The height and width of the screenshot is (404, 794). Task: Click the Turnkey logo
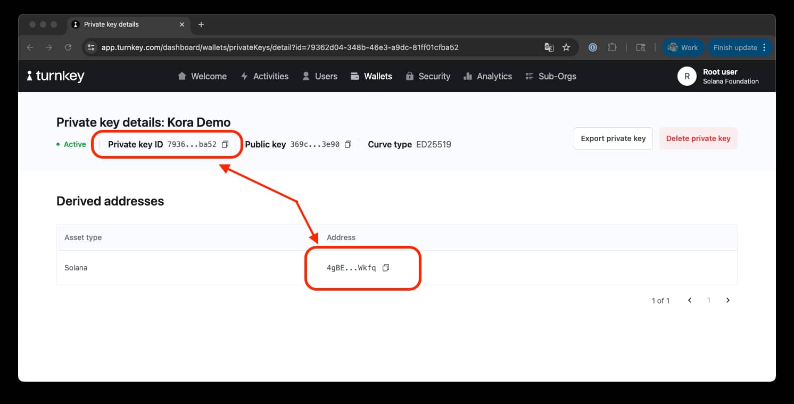pyautogui.click(x=55, y=76)
